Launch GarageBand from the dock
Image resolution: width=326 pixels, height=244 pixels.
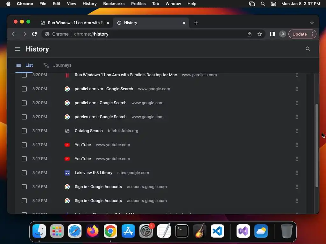(x=200, y=231)
